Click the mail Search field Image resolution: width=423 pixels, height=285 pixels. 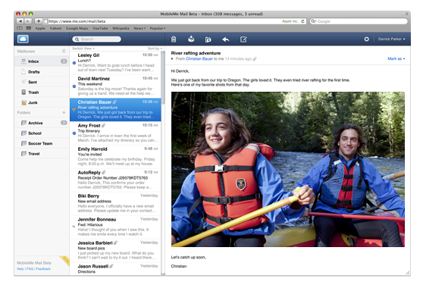tap(96, 39)
